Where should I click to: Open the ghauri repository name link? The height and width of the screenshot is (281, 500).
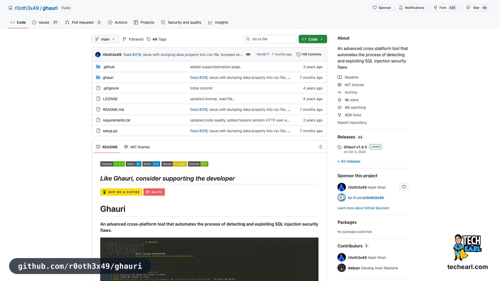tap(50, 8)
